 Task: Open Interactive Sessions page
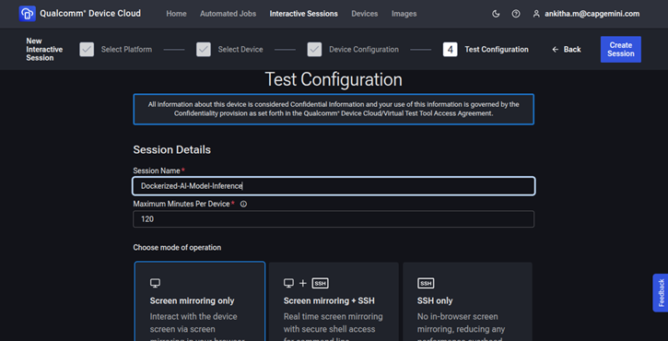[x=304, y=14]
